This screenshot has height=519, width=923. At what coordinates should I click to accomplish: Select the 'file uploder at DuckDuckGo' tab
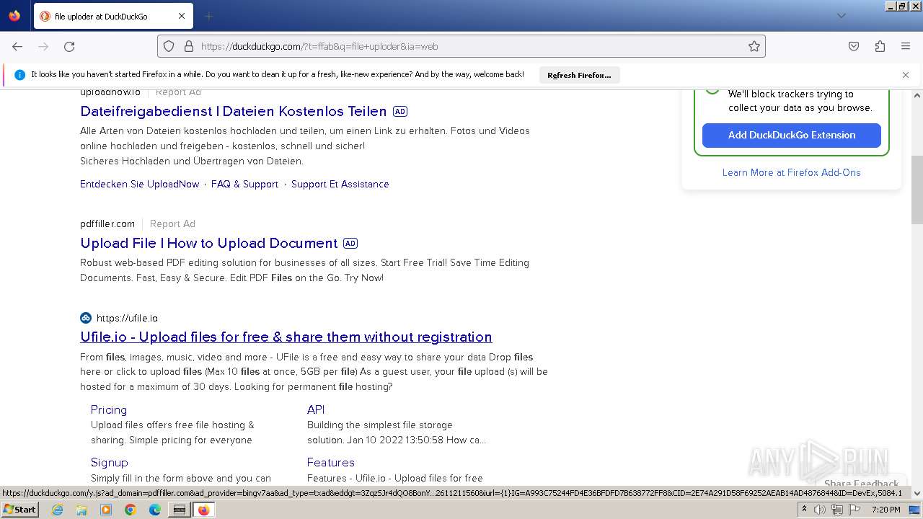click(113, 16)
